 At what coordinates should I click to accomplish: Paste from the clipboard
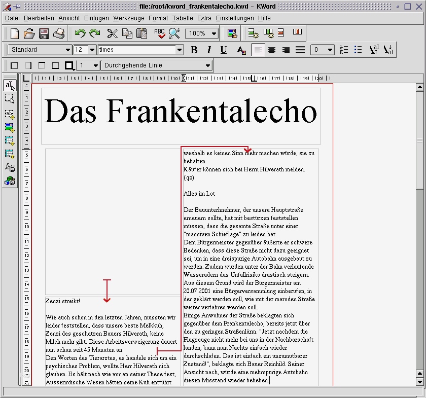[141, 33]
